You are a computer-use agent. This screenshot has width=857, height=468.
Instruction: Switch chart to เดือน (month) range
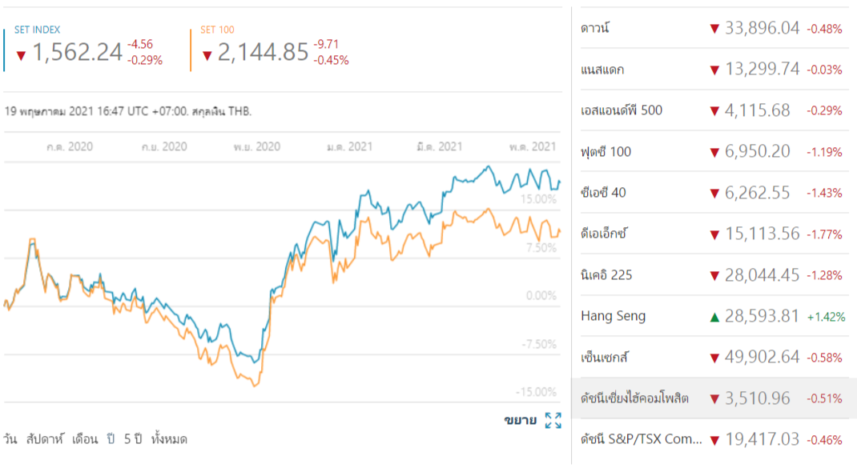[x=85, y=439]
